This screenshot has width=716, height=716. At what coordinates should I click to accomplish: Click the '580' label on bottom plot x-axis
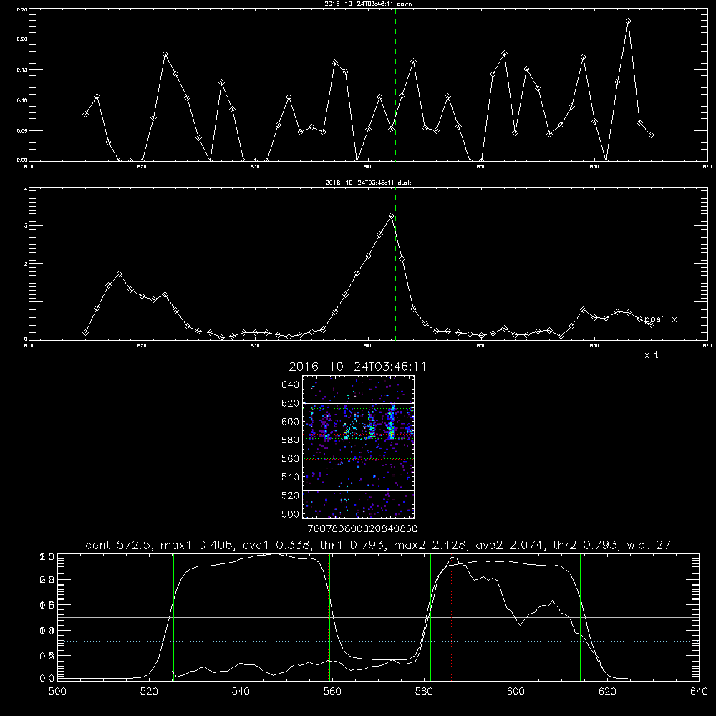pos(424,692)
